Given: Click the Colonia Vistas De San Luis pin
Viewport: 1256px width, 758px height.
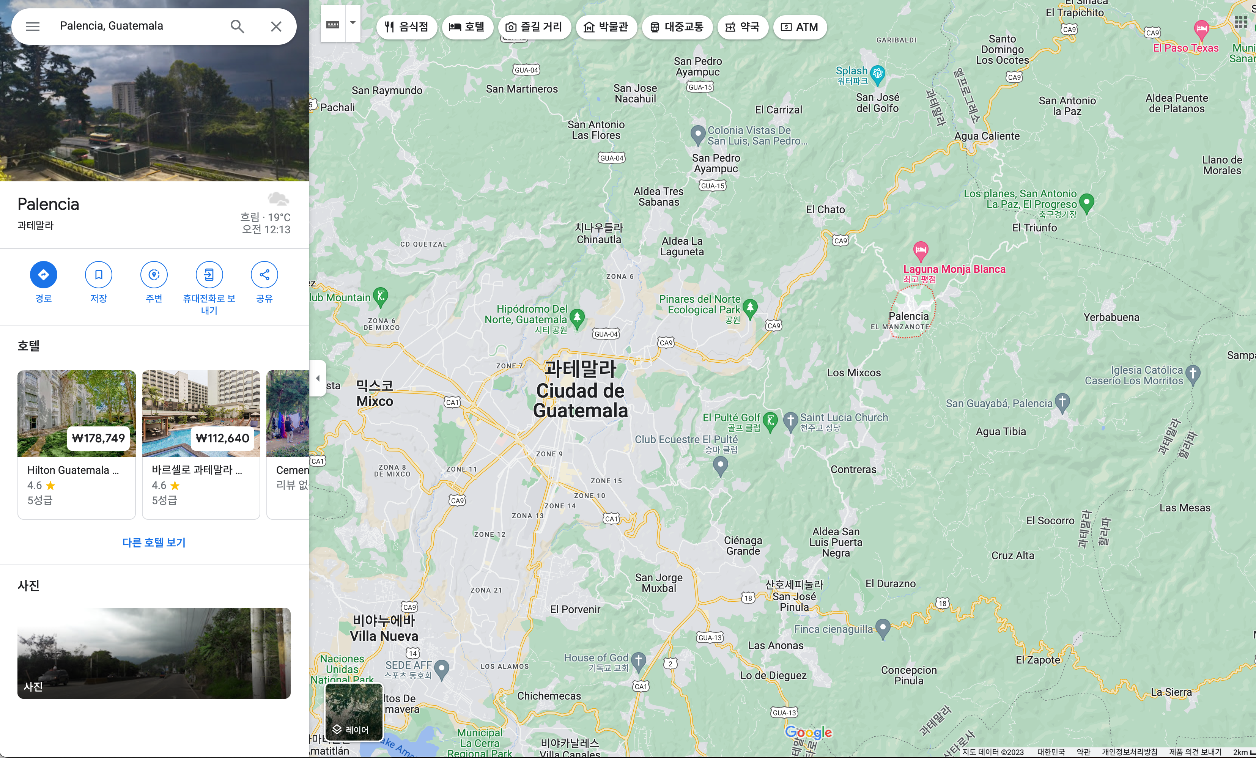Looking at the screenshot, I should click(698, 135).
